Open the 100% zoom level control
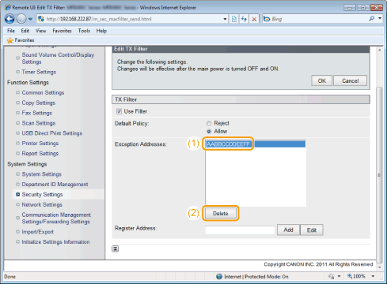Image resolution: width=387 pixels, height=284 pixels. (356, 276)
